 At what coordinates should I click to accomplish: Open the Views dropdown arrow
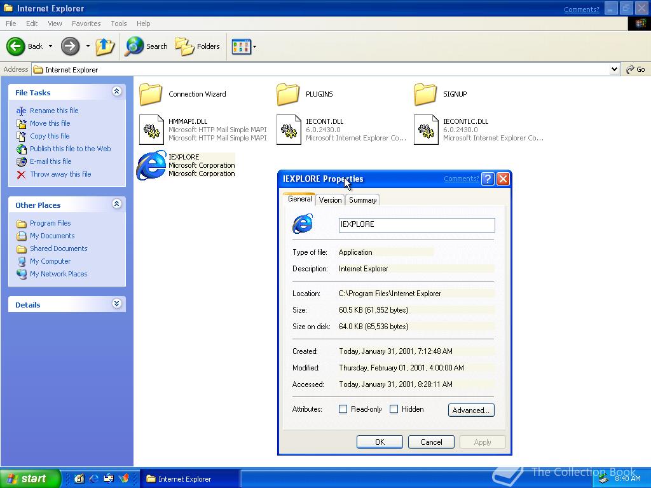[254, 46]
